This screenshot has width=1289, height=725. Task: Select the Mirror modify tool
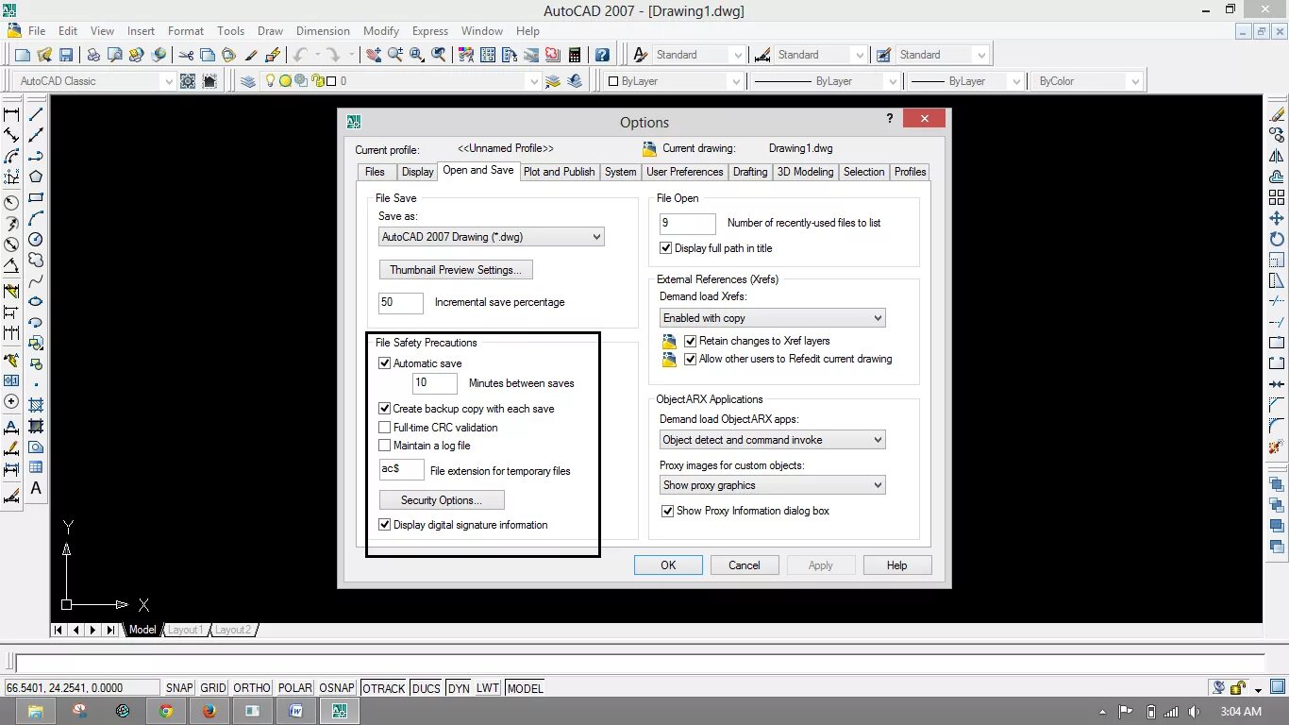click(x=1277, y=156)
